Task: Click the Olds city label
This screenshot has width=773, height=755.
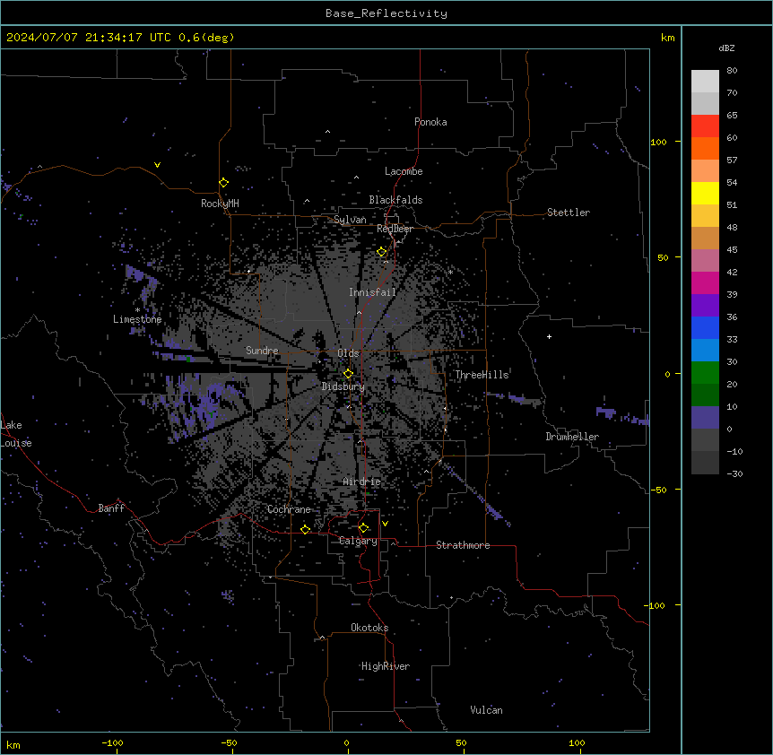Action: [x=348, y=353]
